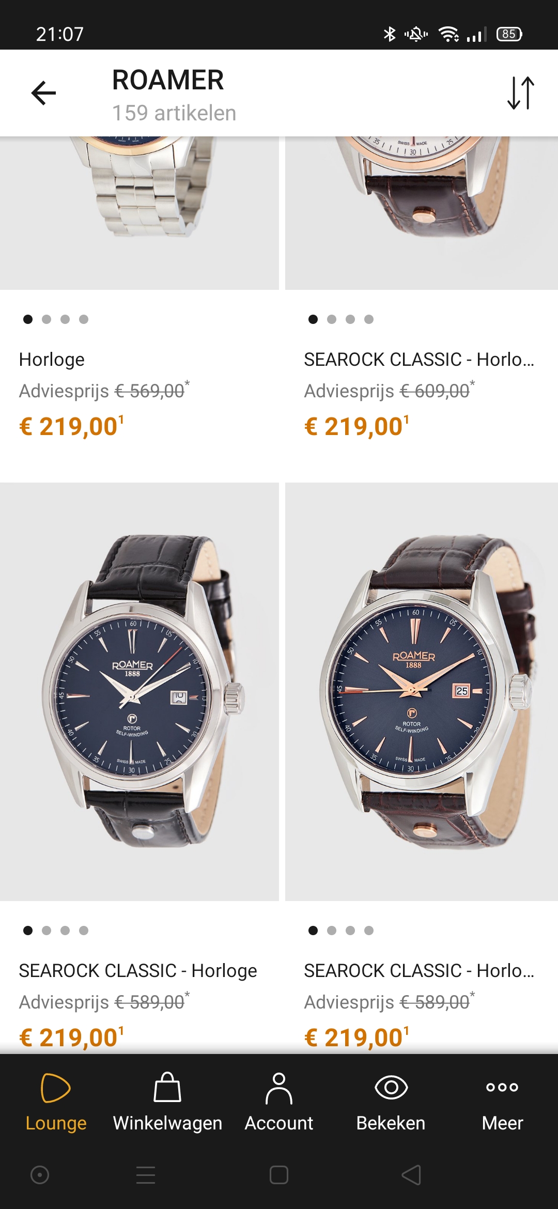
Task: Select second image dot under Horloge item
Action: point(47,319)
